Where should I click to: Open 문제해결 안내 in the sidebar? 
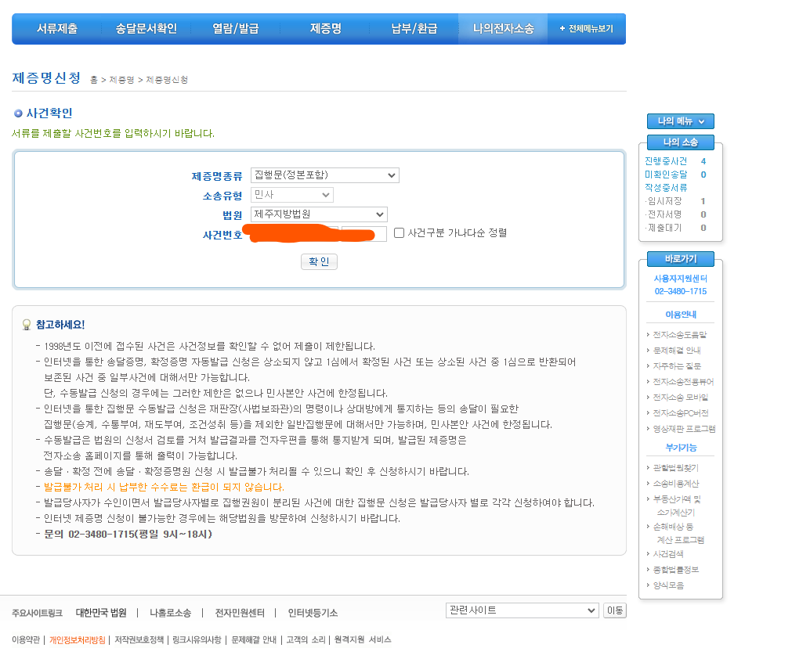[x=676, y=351]
